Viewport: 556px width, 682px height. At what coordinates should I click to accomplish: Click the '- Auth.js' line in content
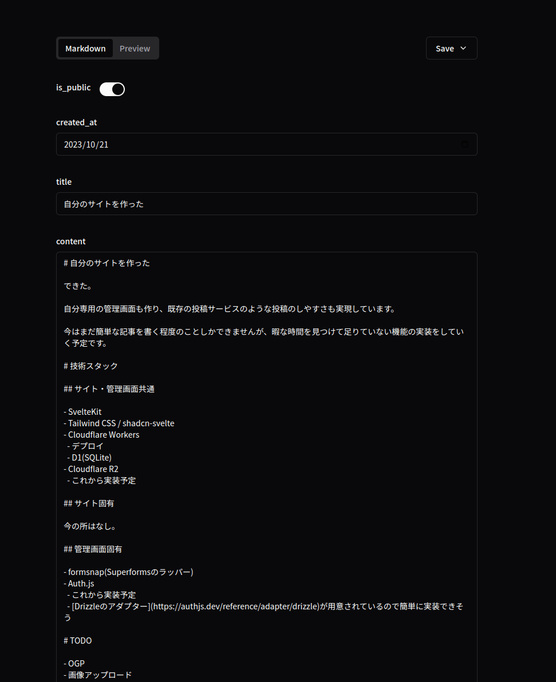pyautogui.click(x=79, y=583)
